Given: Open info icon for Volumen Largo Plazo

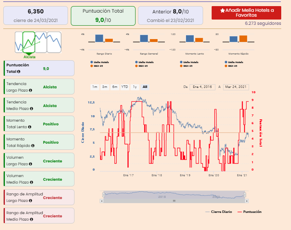Looking at the screenshot, I should pos(31,164).
